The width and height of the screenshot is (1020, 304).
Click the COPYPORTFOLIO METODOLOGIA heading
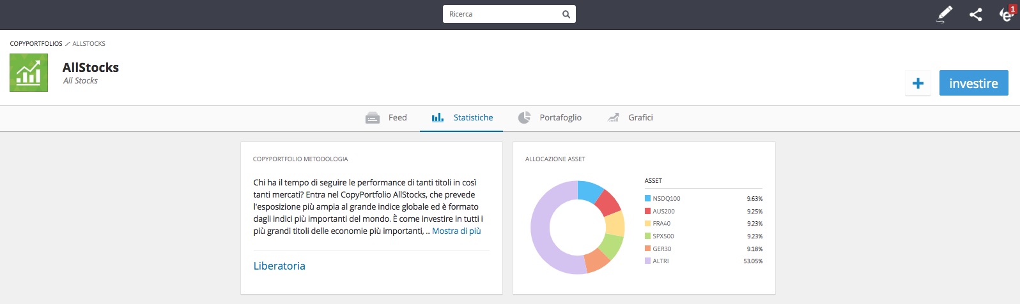(300, 159)
